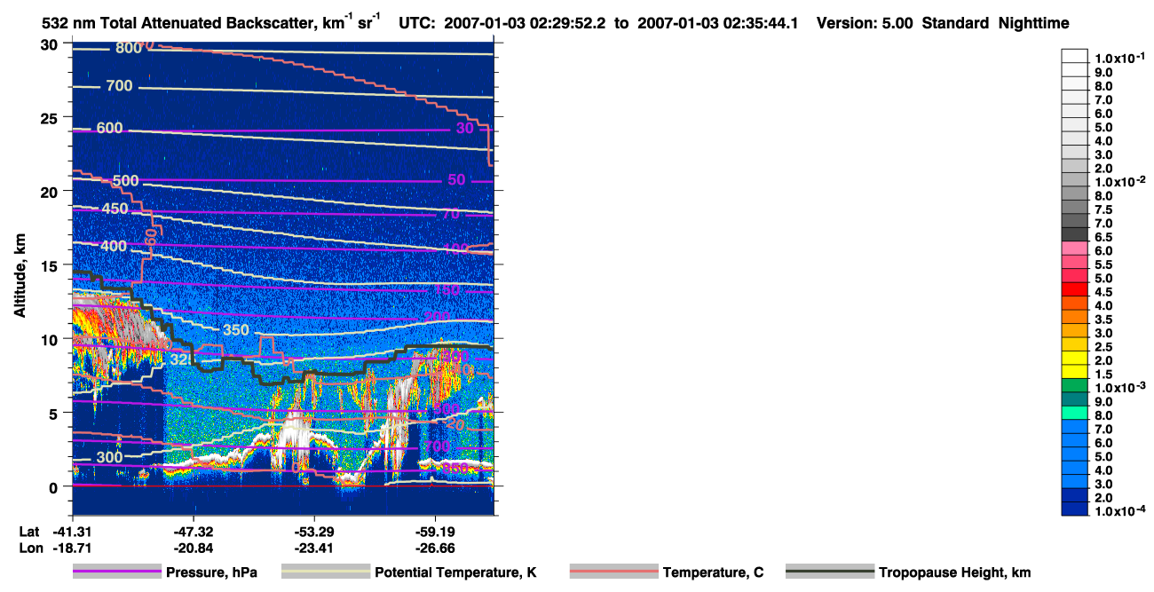Click the 'Temperature, C' legend label
Screen dimensions: 1154x592
[x=713, y=572]
